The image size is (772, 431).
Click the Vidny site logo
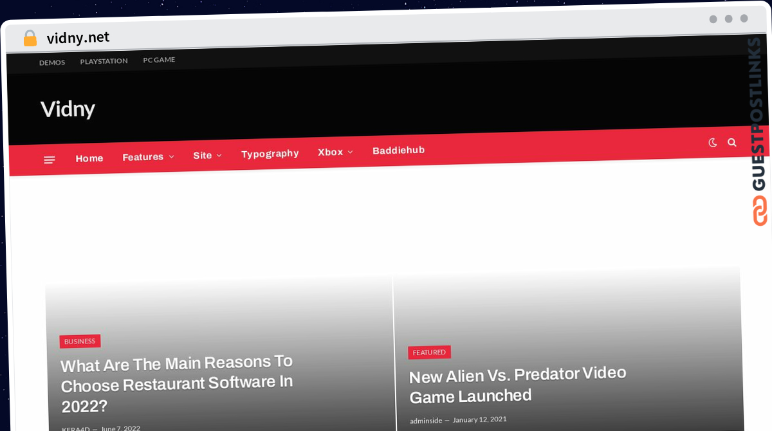click(x=68, y=109)
